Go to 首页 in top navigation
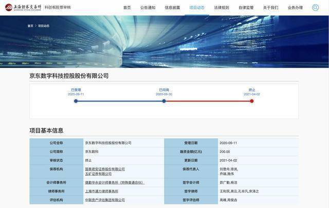This screenshot has height=208, width=329. click(x=127, y=8)
